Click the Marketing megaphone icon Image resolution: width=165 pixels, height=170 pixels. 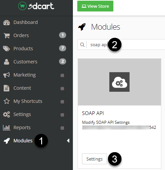point(6,75)
